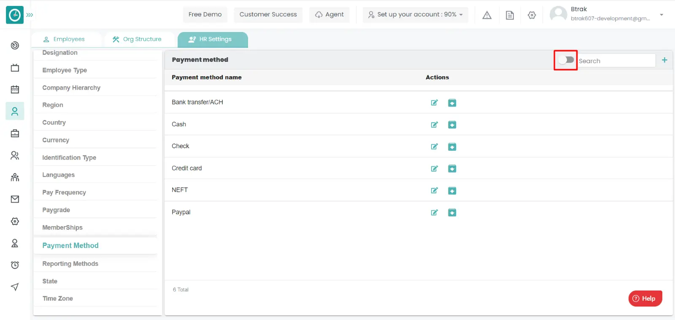Open the team group icon in sidebar

pos(15,177)
